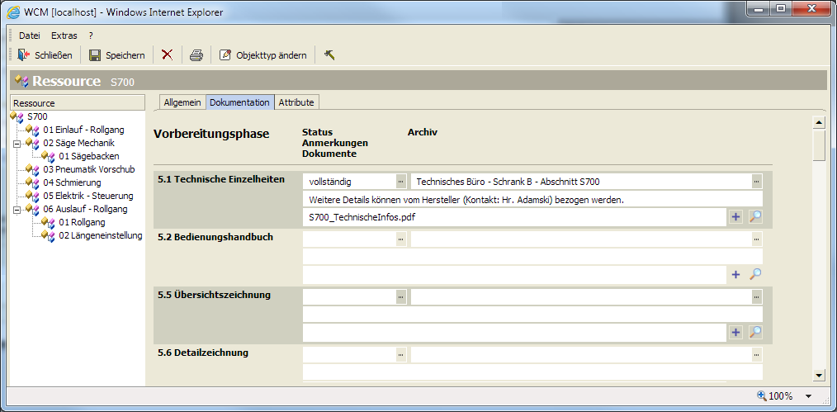Search documents for 5.5 Übersichtszeichnung
The height and width of the screenshot is (412, 837).
pyautogui.click(x=754, y=332)
